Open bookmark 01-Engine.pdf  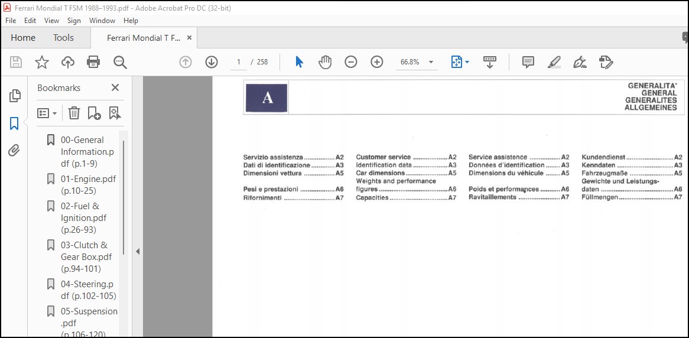[88, 184]
